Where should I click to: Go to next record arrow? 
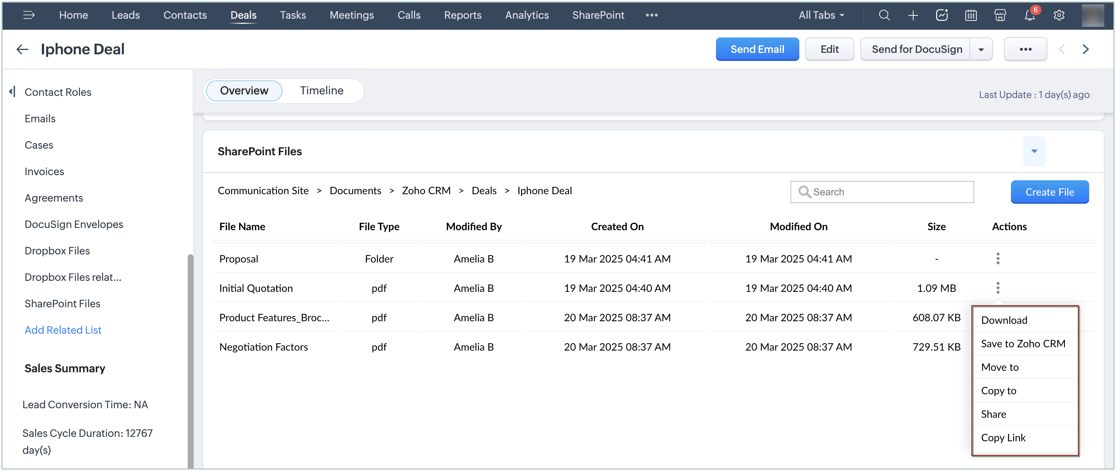coord(1085,49)
